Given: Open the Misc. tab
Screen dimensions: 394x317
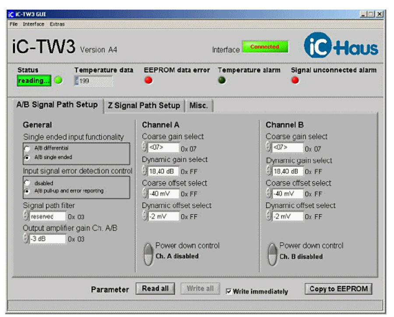Looking at the screenshot, I should coord(199,106).
